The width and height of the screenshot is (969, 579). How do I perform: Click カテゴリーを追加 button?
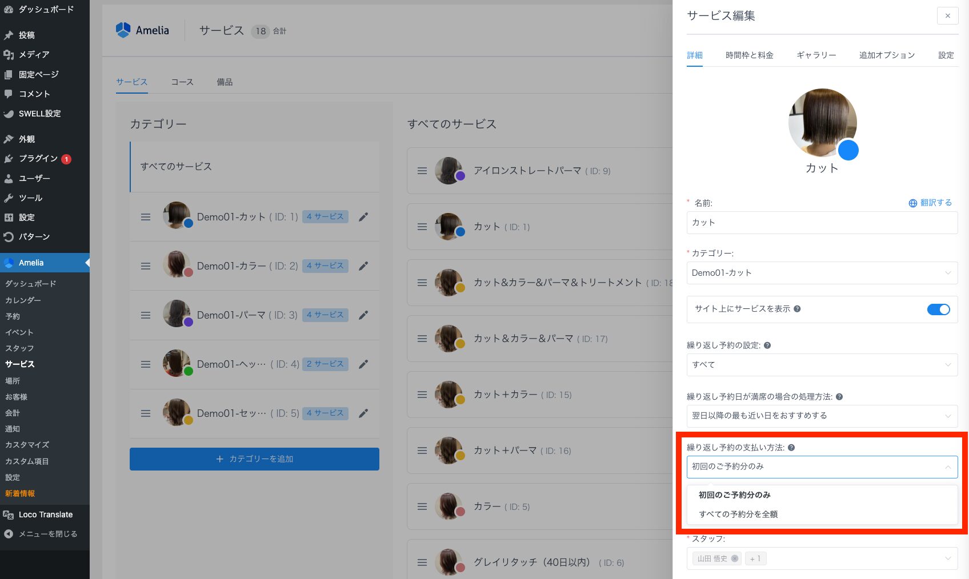pos(254,459)
